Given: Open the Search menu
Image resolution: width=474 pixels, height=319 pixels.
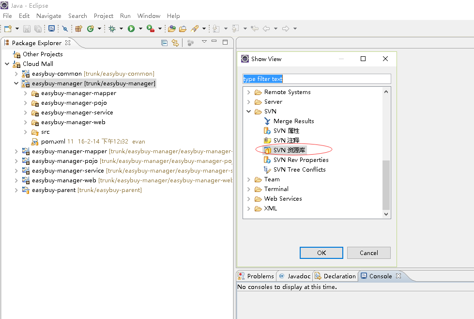Looking at the screenshot, I should tap(77, 16).
